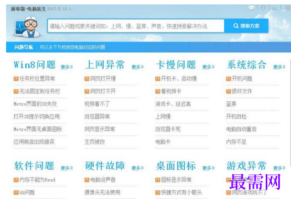Select the 网页打不开 problem
291x199 pixels.
tap(103, 91)
